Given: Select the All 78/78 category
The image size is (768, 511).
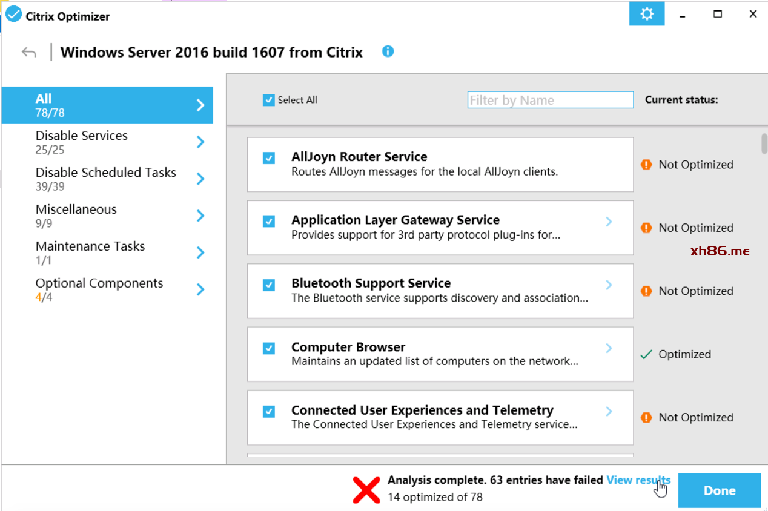Looking at the screenshot, I should (107, 105).
